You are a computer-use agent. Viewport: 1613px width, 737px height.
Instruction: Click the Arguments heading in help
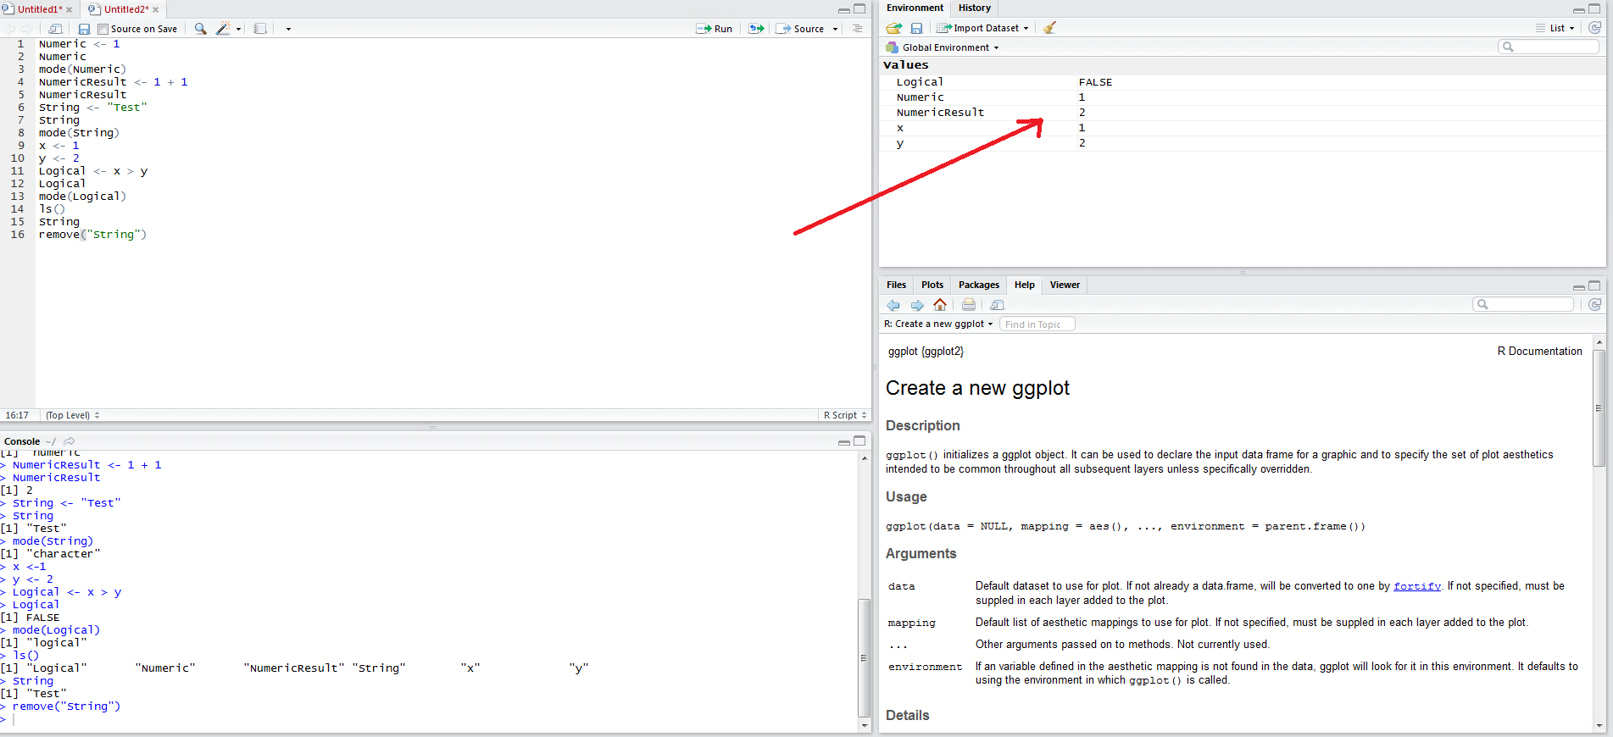coord(921,554)
